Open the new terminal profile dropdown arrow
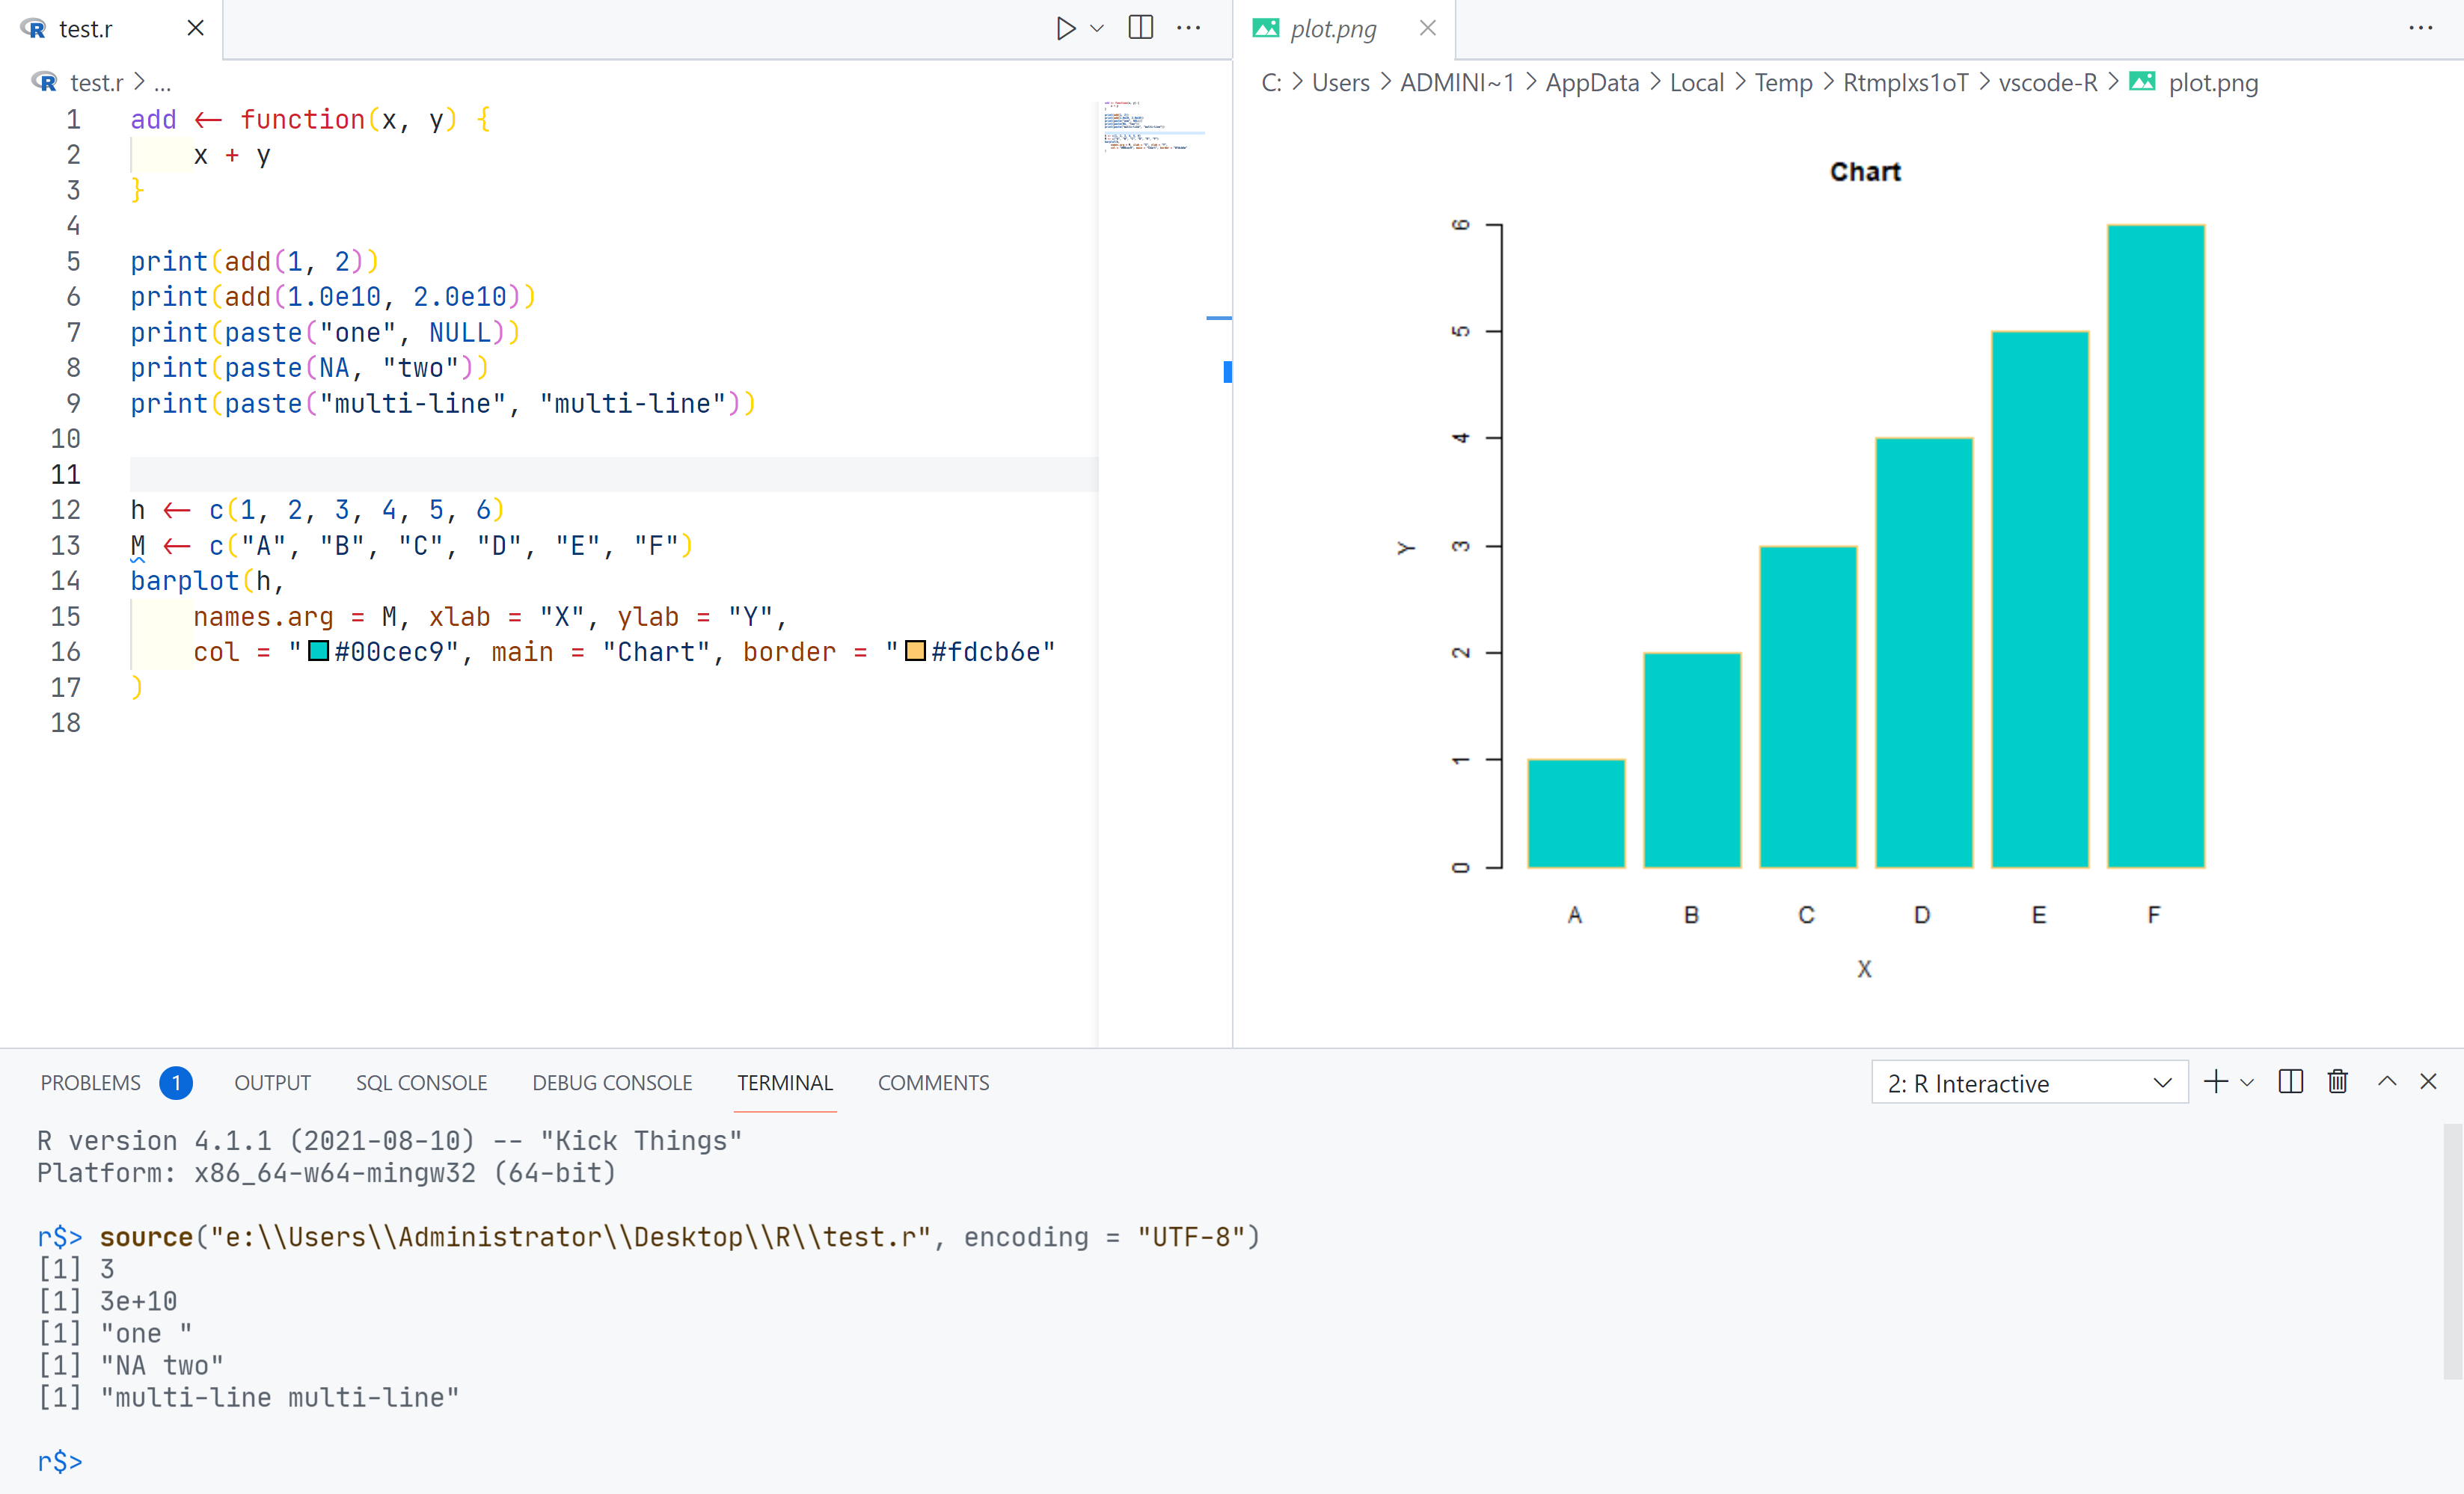The image size is (2464, 1494). click(x=2247, y=1082)
